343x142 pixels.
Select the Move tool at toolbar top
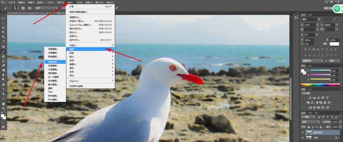pos(3,18)
